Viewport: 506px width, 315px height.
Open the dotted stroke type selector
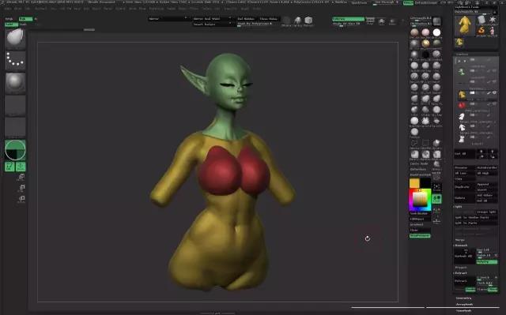15,60
